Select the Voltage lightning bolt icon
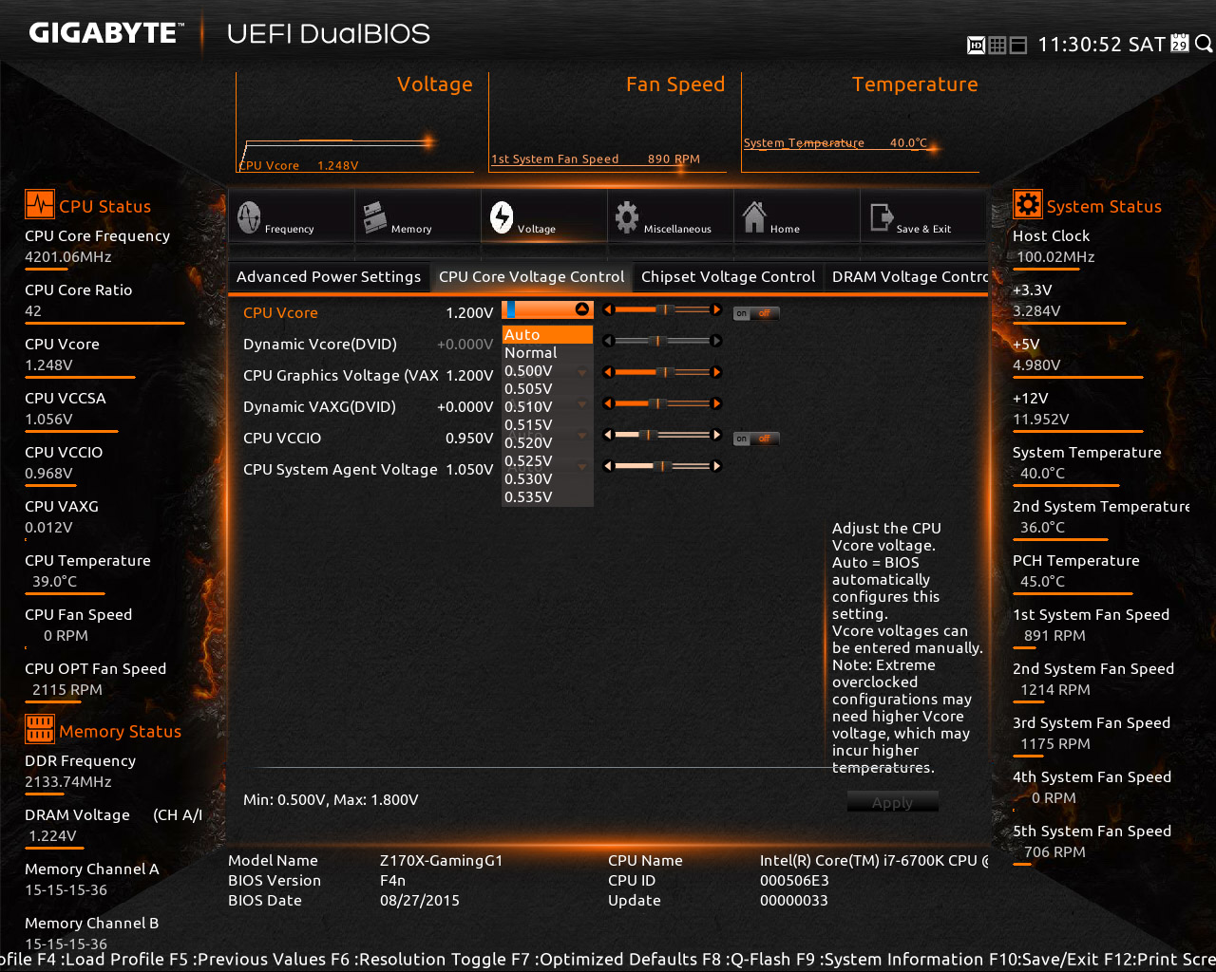The height and width of the screenshot is (972, 1216). click(502, 217)
